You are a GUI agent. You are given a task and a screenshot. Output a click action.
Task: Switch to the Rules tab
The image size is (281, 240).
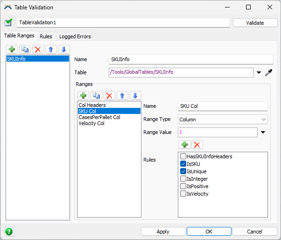point(46,36)
